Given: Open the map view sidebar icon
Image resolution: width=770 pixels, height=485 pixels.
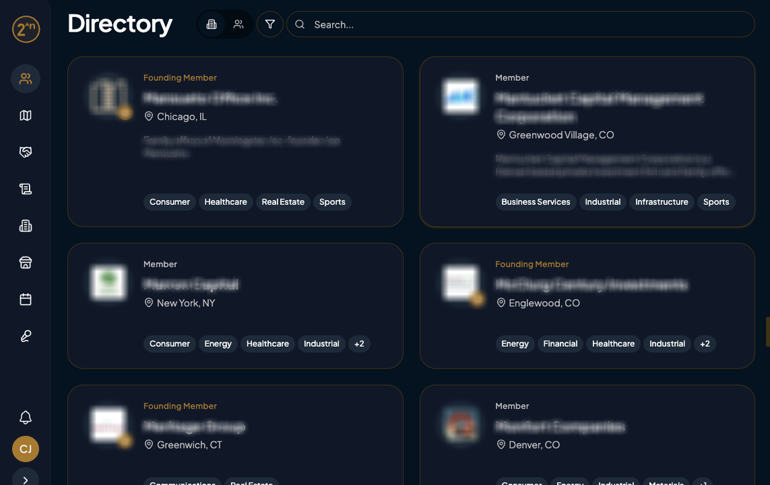Looking at the screenshot, I should click(x=26, y=116).
